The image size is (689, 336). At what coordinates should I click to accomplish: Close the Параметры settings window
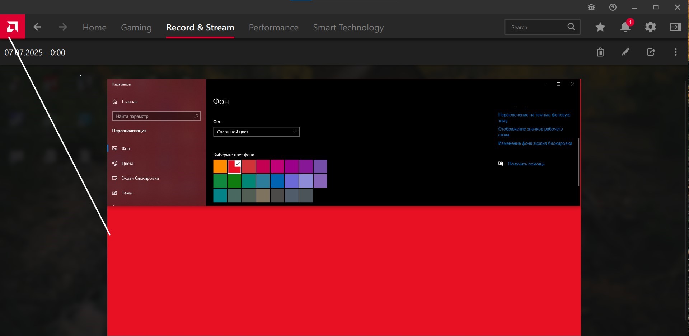pos(572,84)
